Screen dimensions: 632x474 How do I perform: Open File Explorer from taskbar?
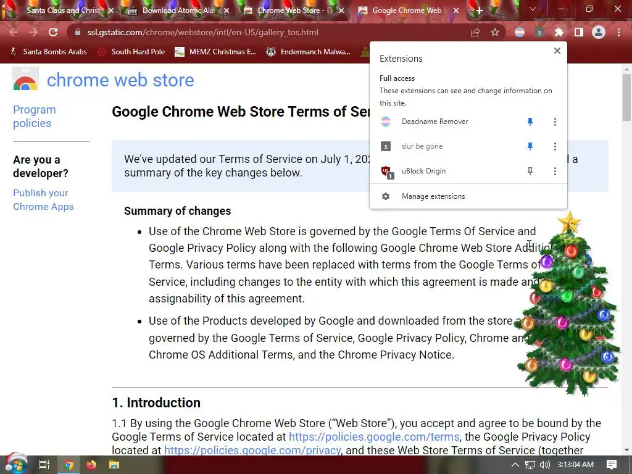[114, 465]
